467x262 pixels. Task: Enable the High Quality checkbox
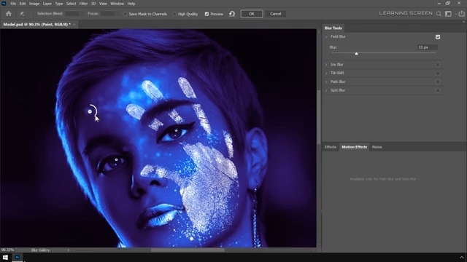tap(174, 14)
